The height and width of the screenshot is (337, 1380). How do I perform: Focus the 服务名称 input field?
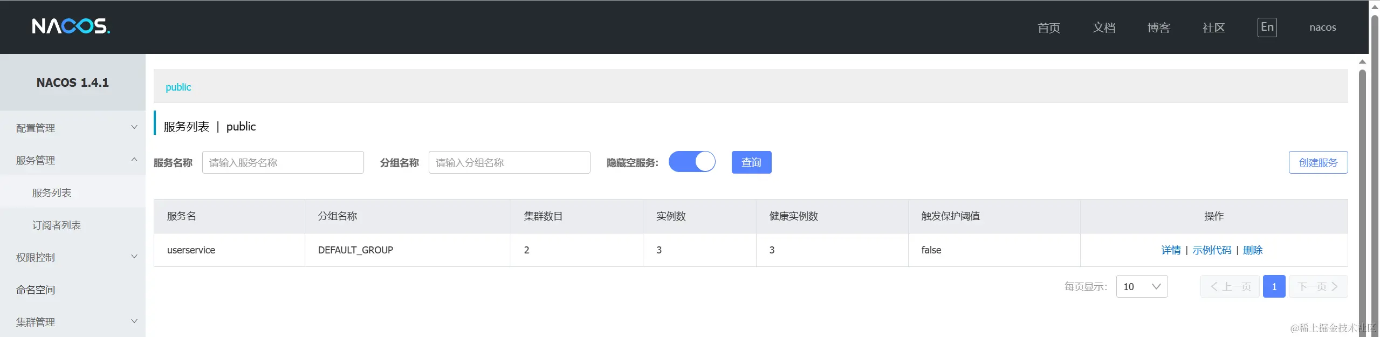click(283, 162)
